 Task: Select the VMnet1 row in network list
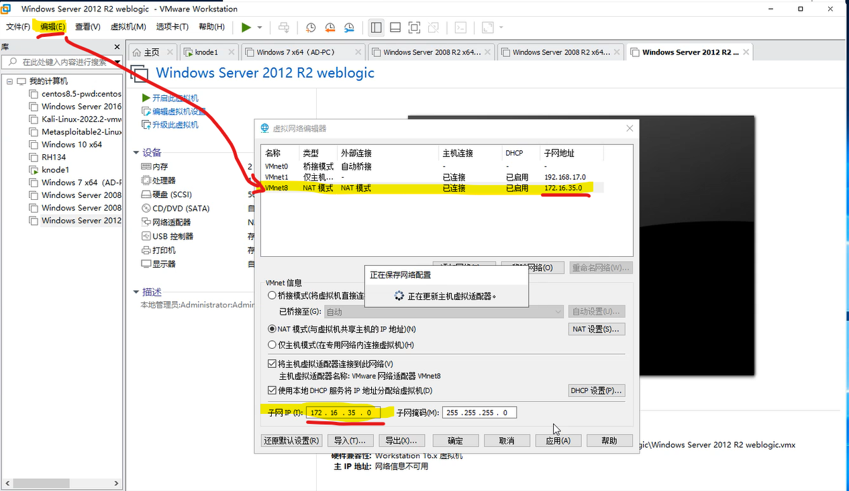(432, 177)
